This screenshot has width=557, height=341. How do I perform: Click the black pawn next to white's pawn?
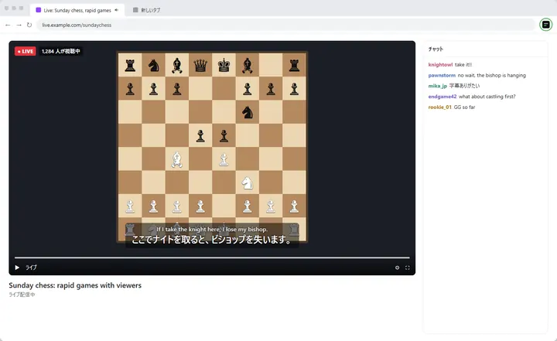[224, 136]
